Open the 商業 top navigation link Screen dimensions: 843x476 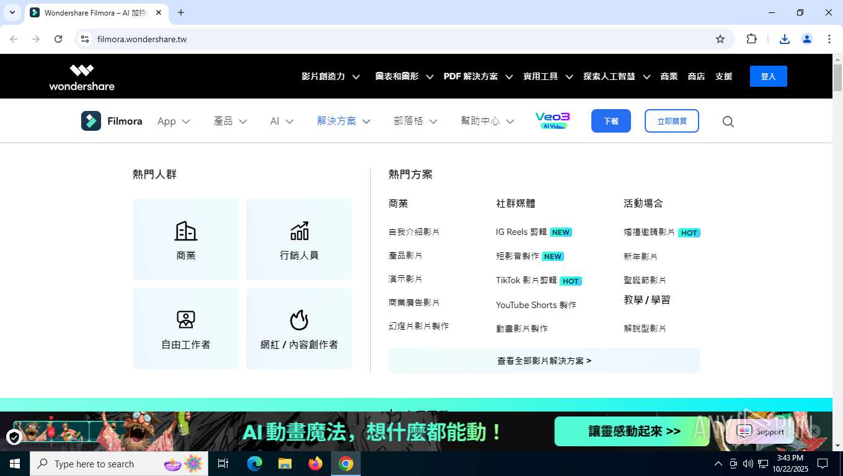click(669, 76)
